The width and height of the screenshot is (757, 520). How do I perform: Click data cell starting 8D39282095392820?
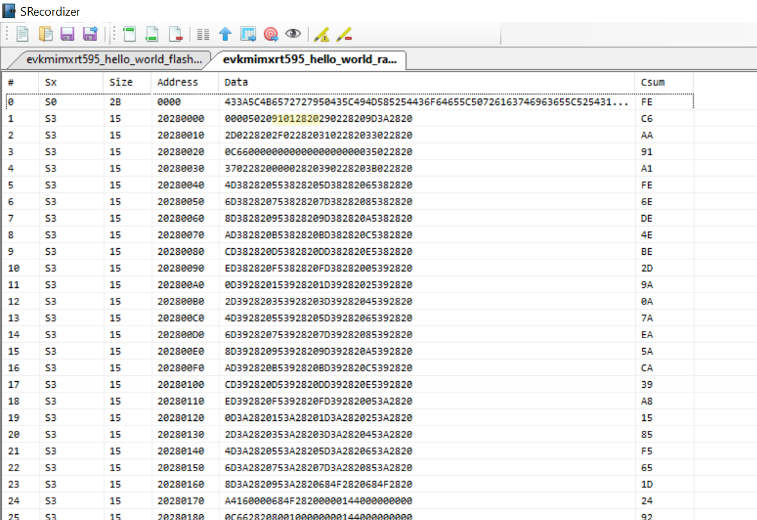(x=427, y=351)
